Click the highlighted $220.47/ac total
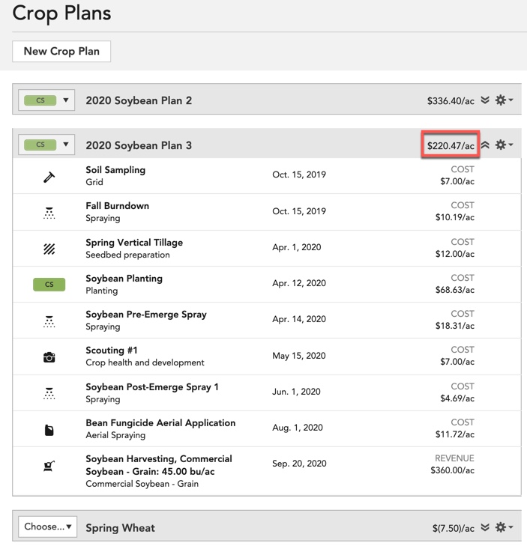The width and height of the screenshot is (527, 549). point(451,145)
